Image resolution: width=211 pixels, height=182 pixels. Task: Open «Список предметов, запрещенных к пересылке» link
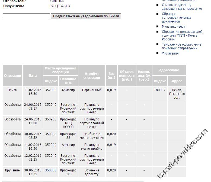pyautogui.click(x=182, y=7)
